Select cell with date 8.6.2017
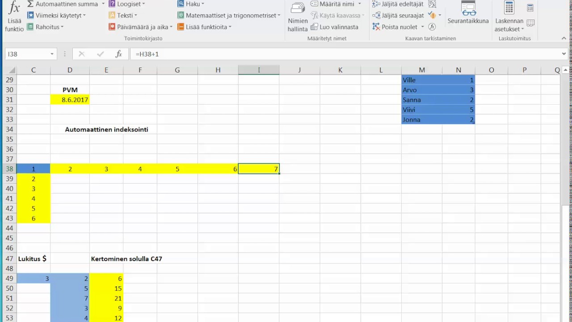Image resolution: width=572 pixels, height=322 pixels. (x=70, y=100)
